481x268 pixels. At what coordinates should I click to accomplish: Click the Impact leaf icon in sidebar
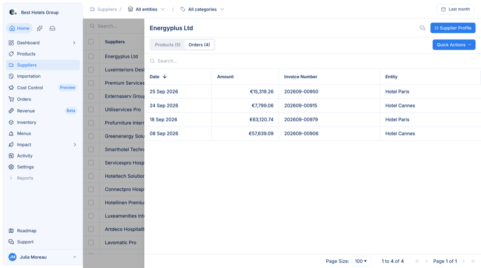[x=11, y=145]
